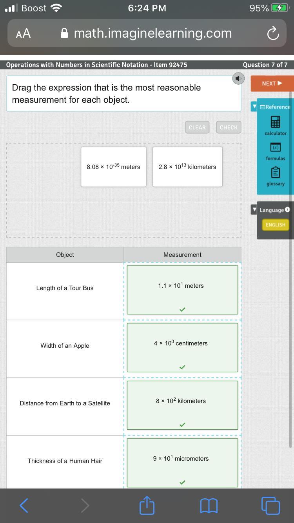The height and width of the screenshot is (523, 294).
Task: Tap the AA text size button
Action: tap(23, 34)
